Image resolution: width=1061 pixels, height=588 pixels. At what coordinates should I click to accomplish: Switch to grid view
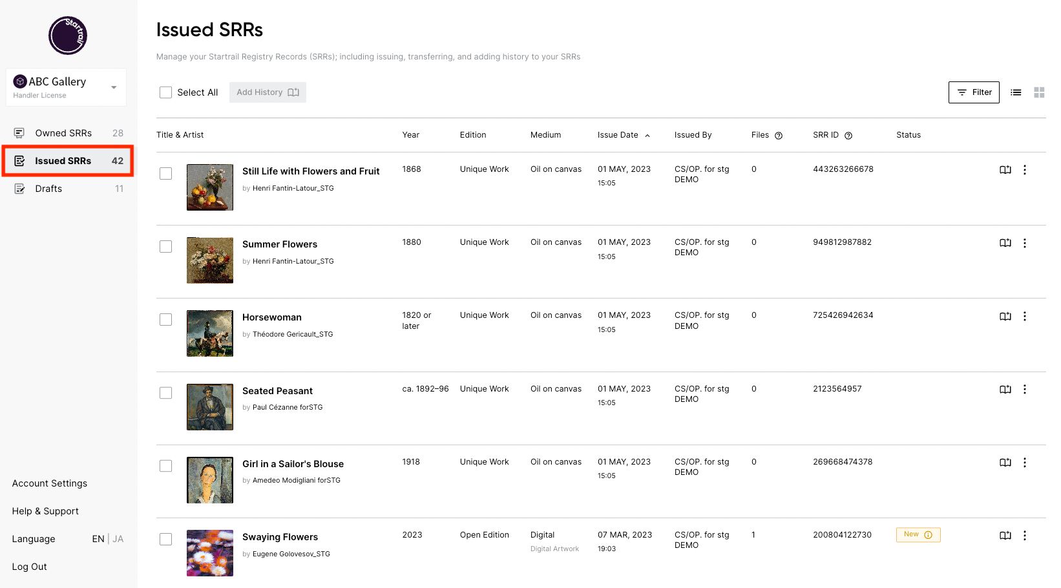point(1039,92)
